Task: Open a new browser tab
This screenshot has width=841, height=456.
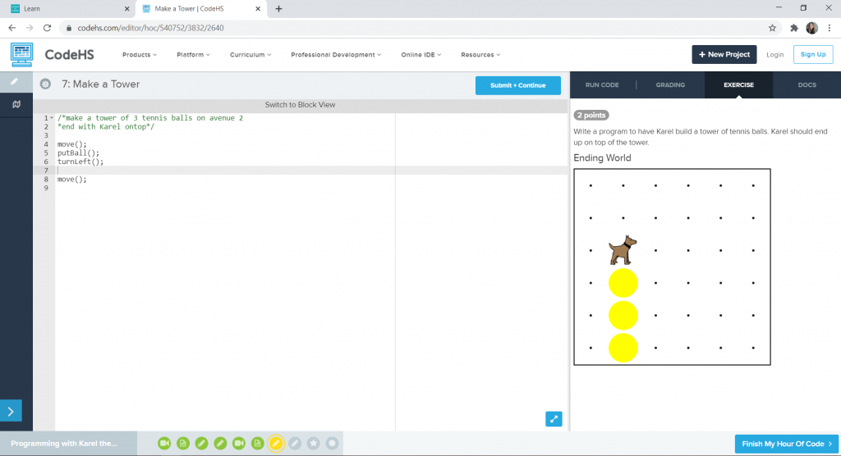Action: (x=279, y=8)
